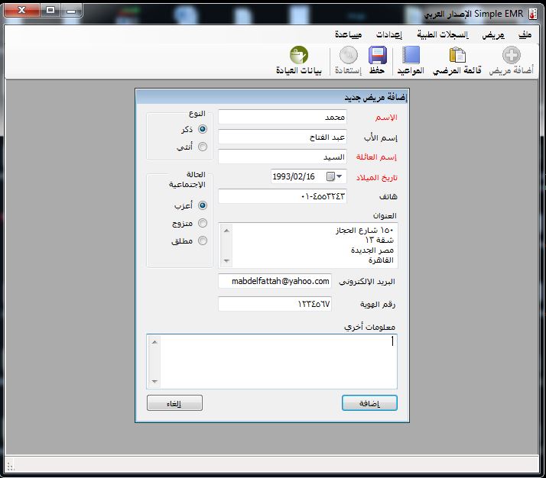Open the Appointments (المواعيد) notebook icon

pyautogui.click(x=411, y=55)
